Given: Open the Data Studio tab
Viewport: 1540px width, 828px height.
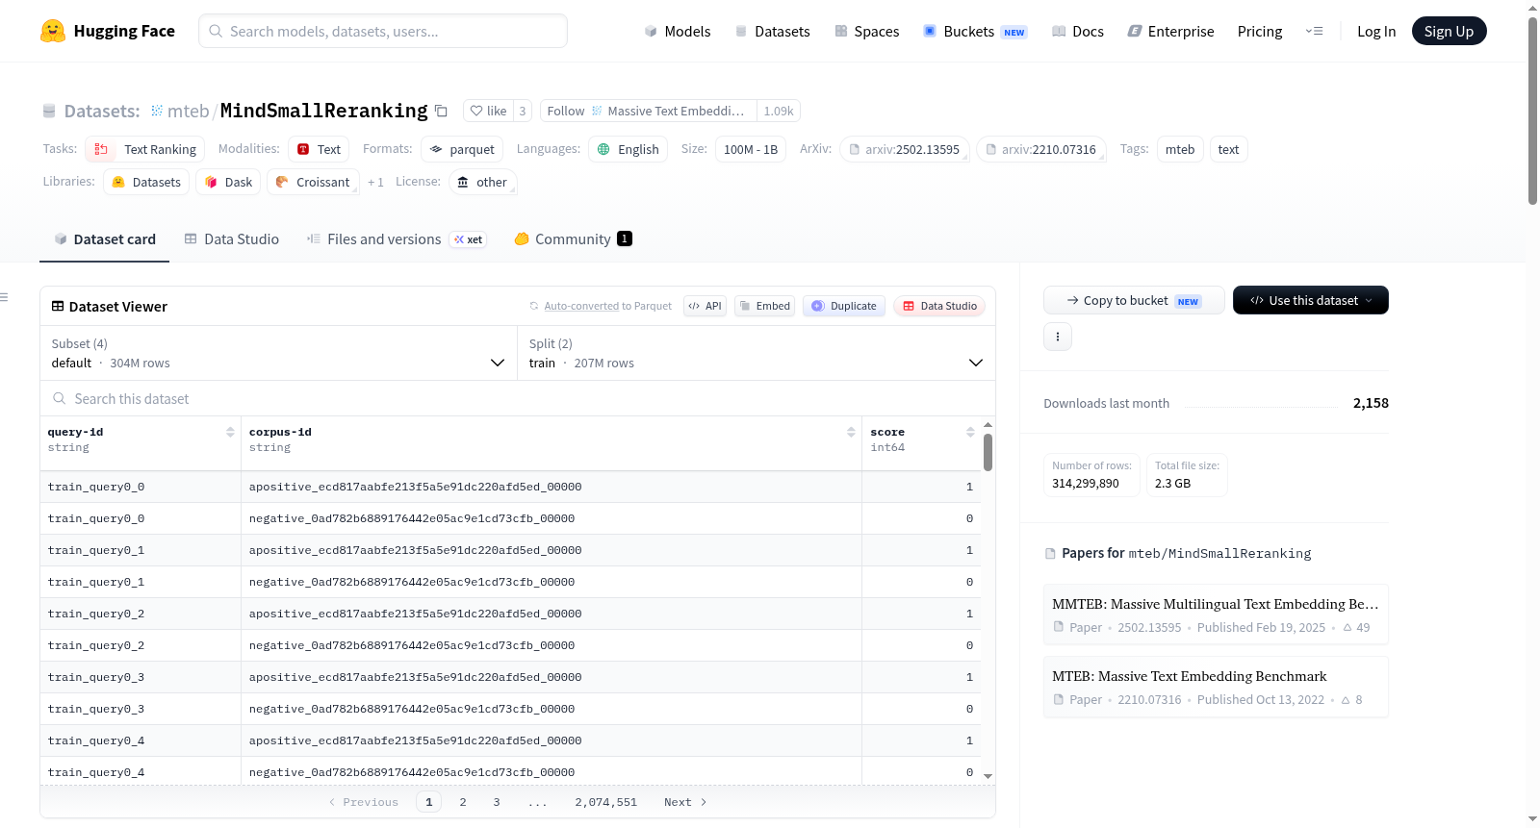Looking at the screenshot, I should (x=232, y=238).
